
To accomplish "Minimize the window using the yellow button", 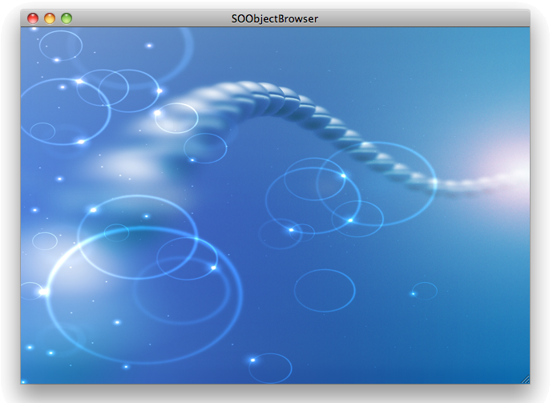I will coord(50,18).
